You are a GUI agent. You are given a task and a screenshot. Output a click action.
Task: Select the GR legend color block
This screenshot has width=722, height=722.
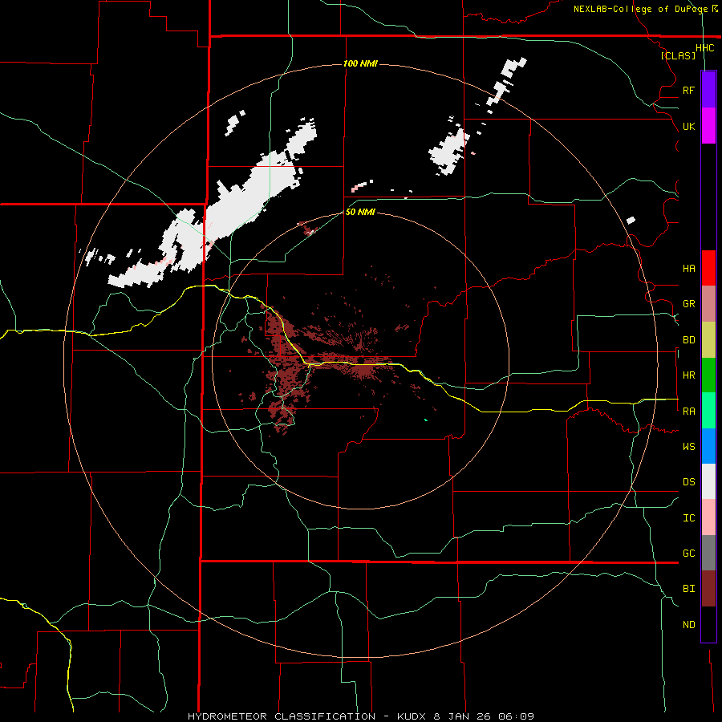pos(708,303)
